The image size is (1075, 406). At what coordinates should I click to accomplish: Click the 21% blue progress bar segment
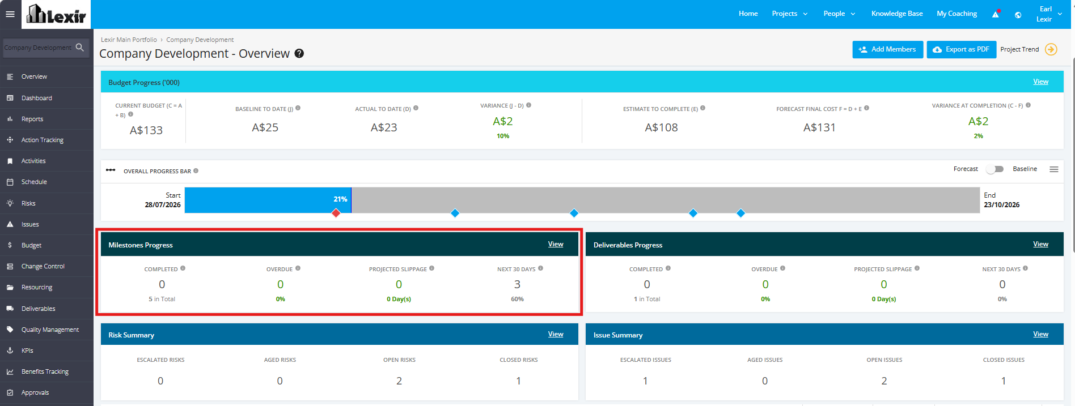tap(268, 200)
